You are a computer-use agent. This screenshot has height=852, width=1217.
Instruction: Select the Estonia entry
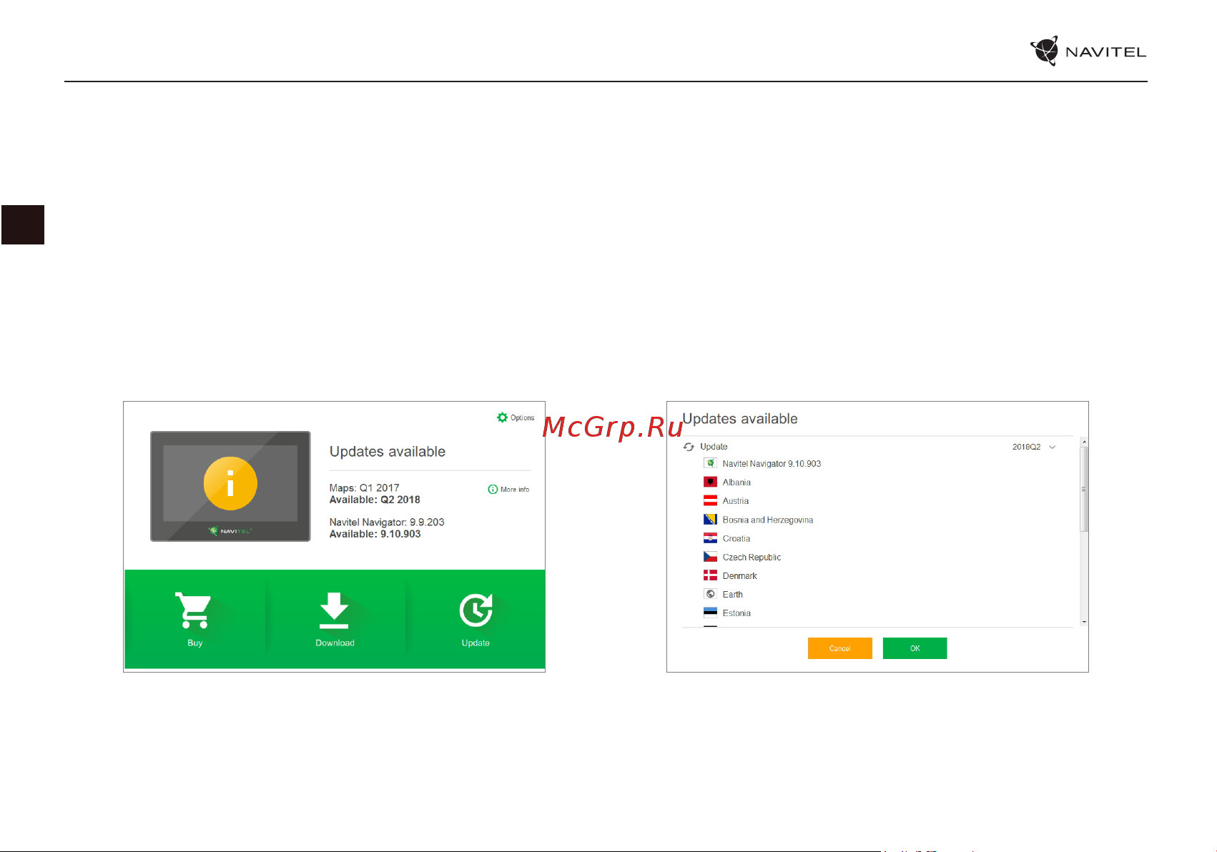736,613
